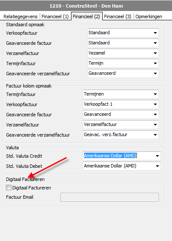The height and width of the screenshot is (241, 172).
Task: Switch to the Relatiegegevens tab
Action: coord(20,16)
